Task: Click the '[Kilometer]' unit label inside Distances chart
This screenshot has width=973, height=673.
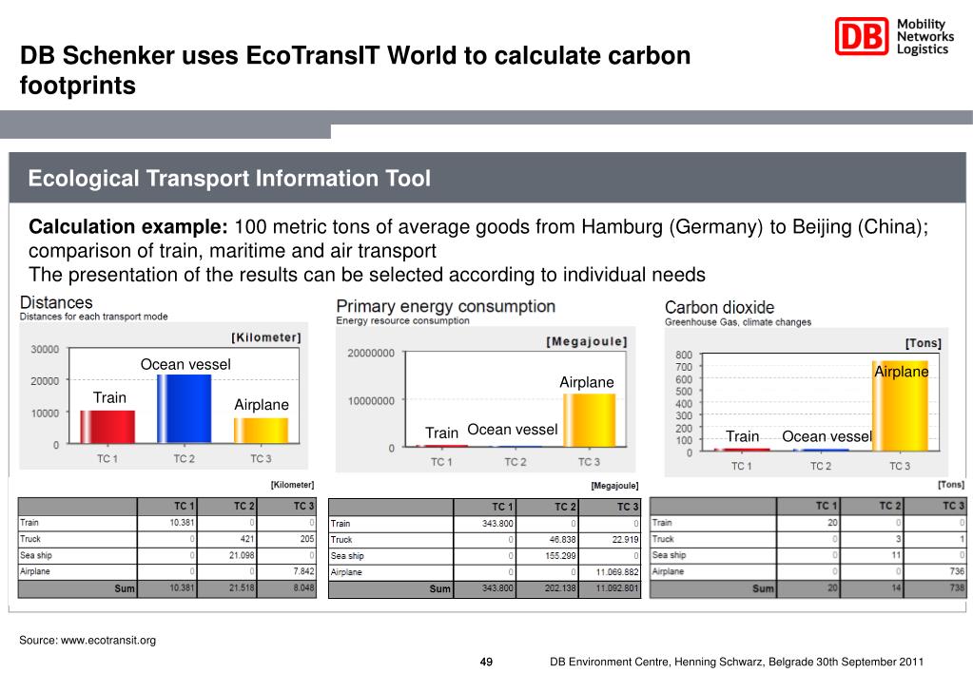Action: (266, 337)
